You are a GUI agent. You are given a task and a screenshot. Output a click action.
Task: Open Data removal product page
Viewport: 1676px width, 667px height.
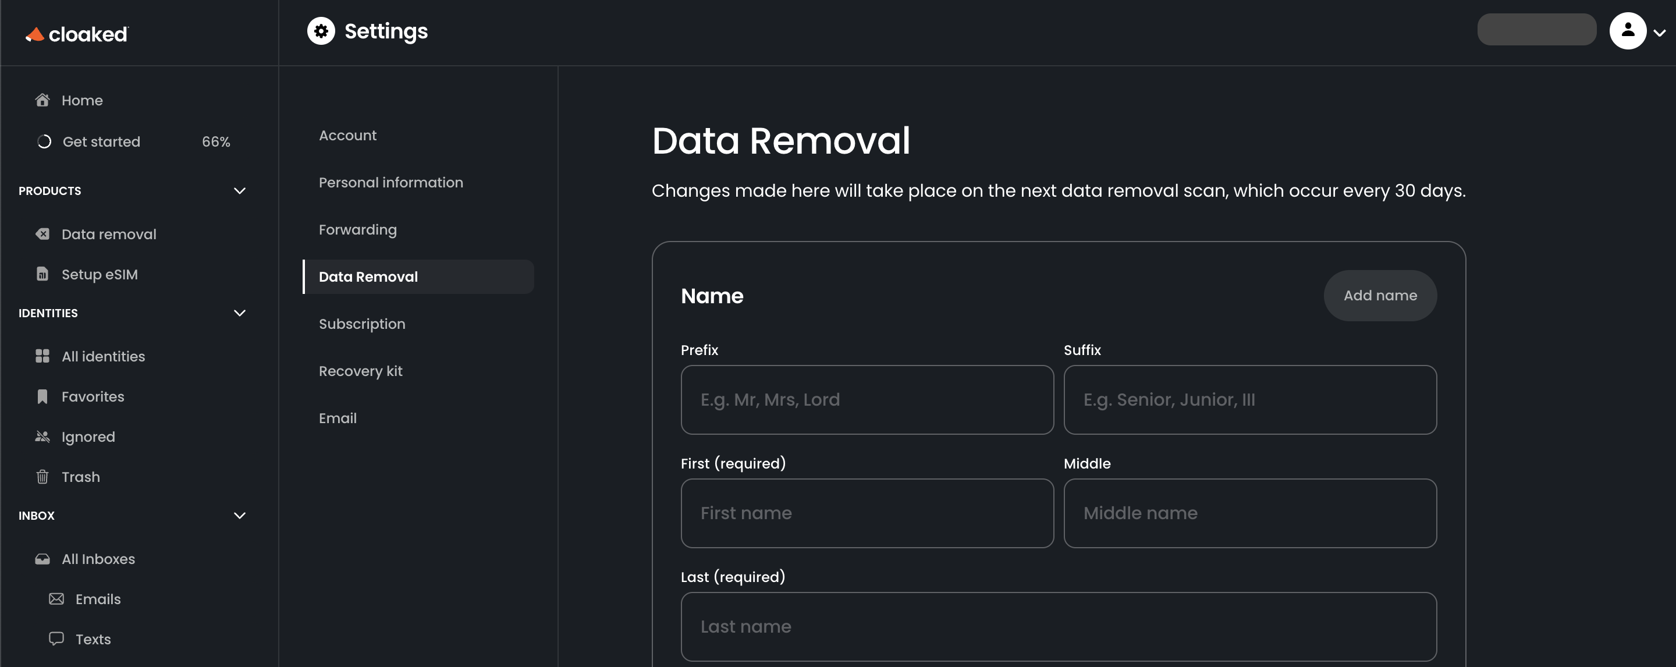pyautogui.click(x=109, y=234)
